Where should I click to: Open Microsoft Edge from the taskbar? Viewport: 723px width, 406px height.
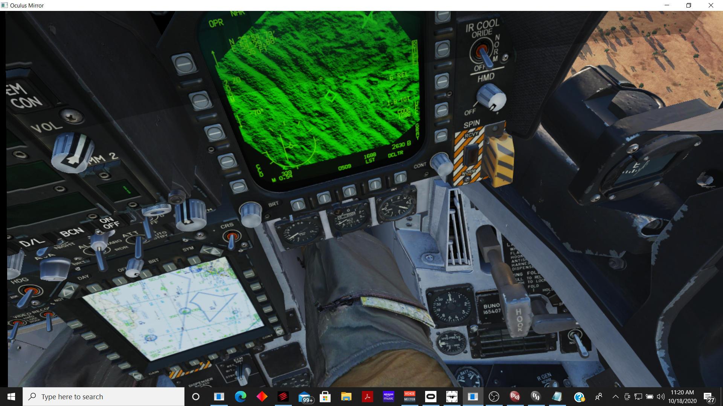click(x=240, y=397)
